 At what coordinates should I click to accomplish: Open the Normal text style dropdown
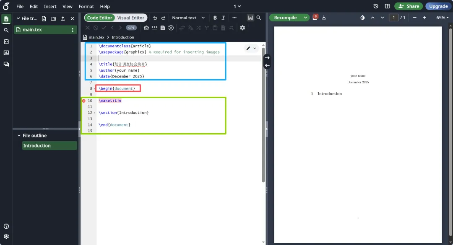point(188,18)
